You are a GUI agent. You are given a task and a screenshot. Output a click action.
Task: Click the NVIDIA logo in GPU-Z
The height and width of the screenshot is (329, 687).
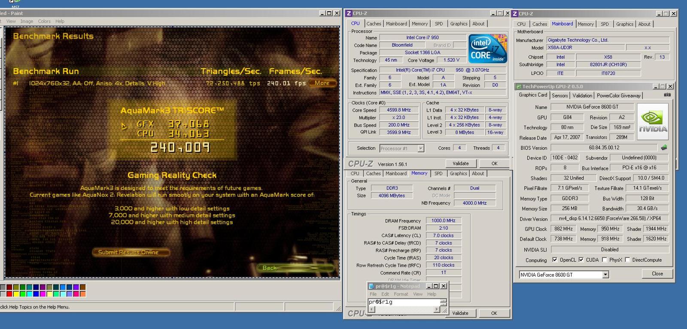(653, 121)
